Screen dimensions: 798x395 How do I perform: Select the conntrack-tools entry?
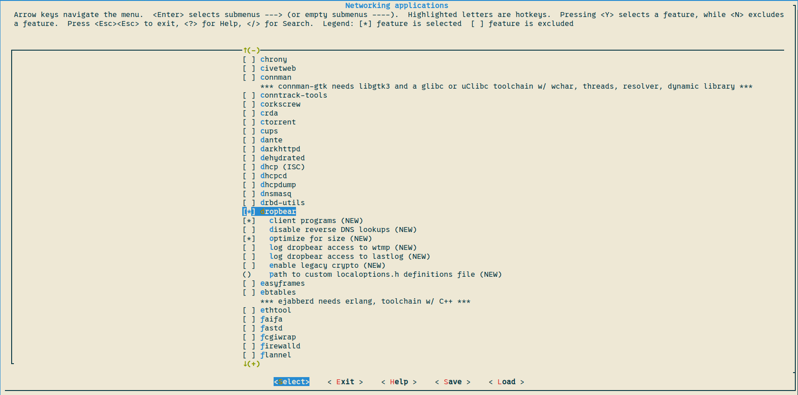coord(285,95)
